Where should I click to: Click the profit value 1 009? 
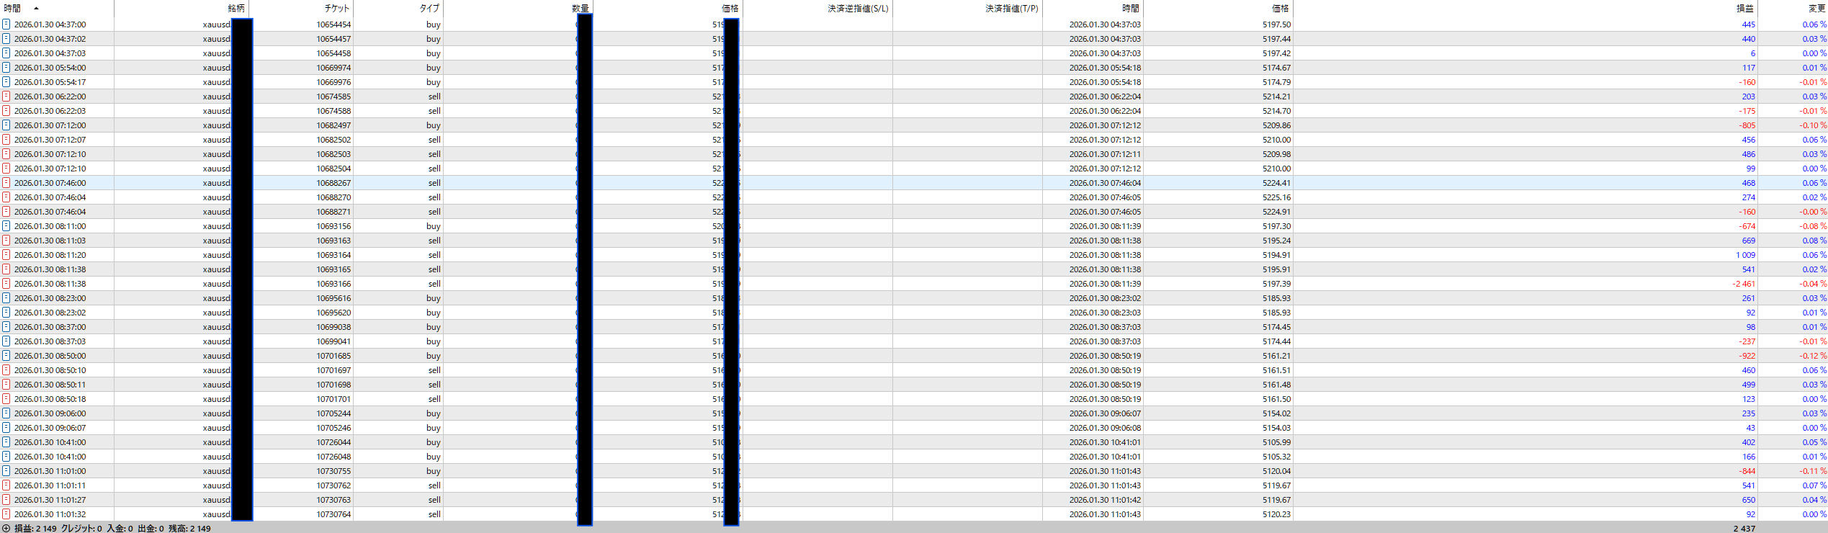click(1745, 255)
